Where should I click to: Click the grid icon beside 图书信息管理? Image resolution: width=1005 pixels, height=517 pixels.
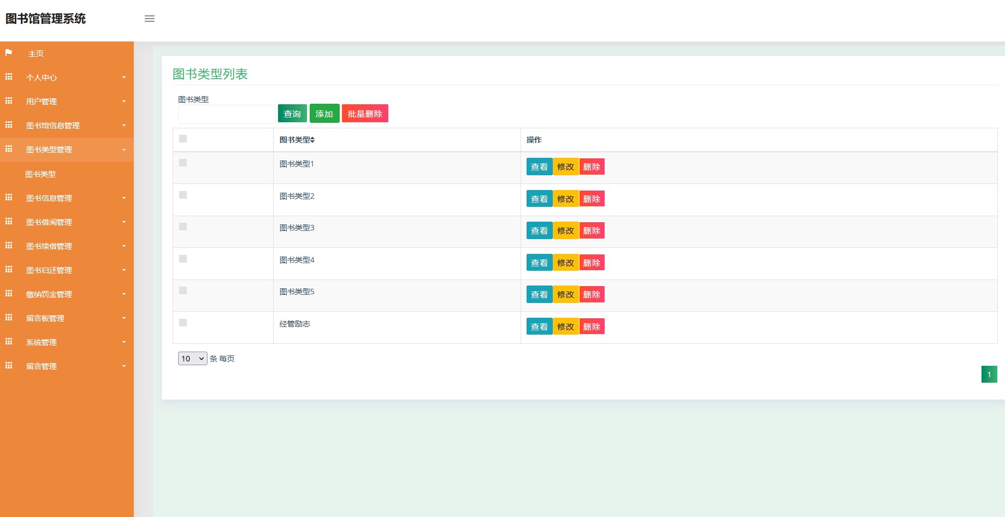[9, 198]
